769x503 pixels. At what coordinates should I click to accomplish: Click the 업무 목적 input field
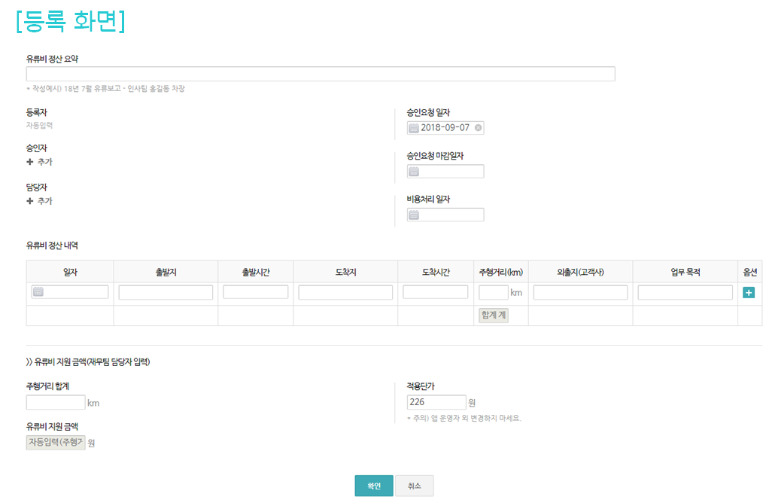pos(685,292)
